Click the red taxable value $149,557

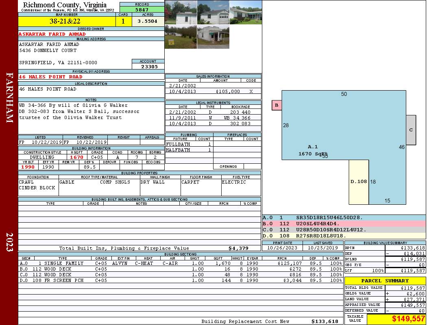click(396, 319)
